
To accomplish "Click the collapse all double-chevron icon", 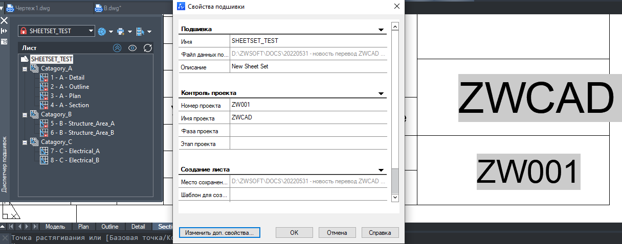I will coord(117,48).
